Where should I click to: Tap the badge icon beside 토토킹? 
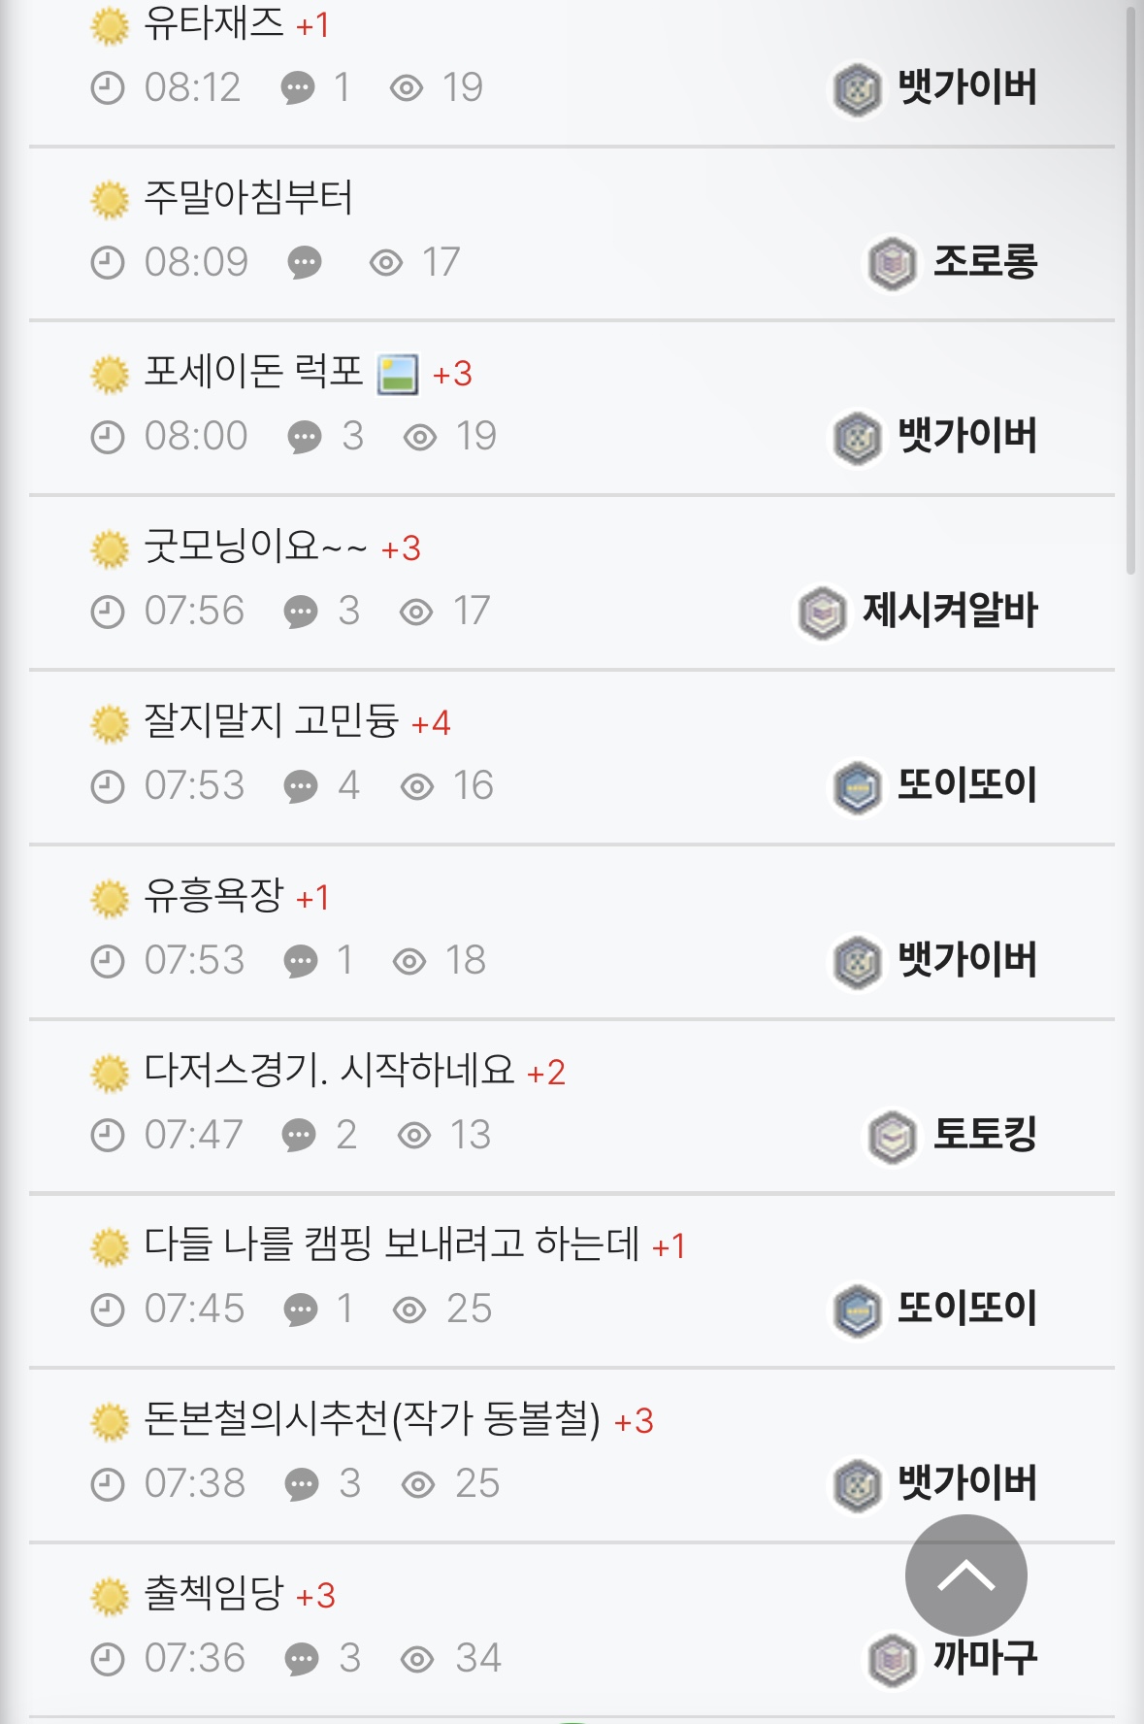click(x=892, y=1136)
